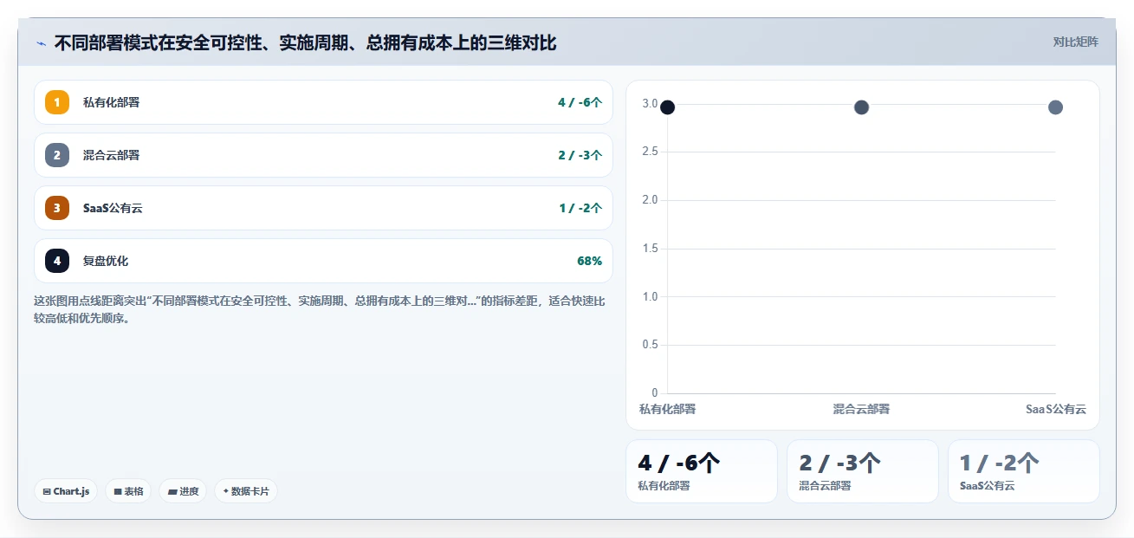The height and width of the screenshot is (538, 1134).
Task: Click the Chart.js tag
Action: (66, 491)
